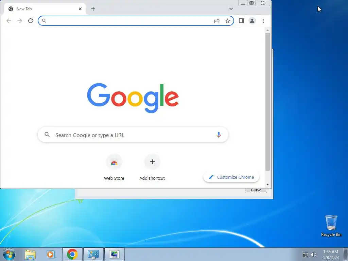Viewport: 348px width, 261px height.
Task: Click the Show desktop strip
Action: point(346,254)
